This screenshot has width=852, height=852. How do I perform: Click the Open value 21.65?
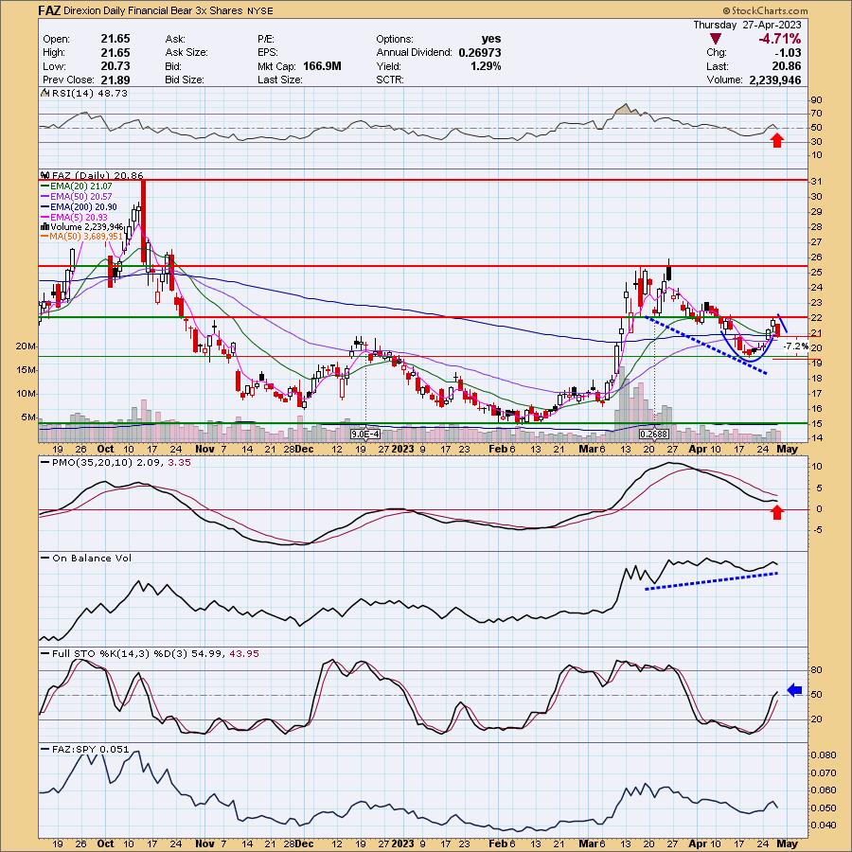coord(115,39)
